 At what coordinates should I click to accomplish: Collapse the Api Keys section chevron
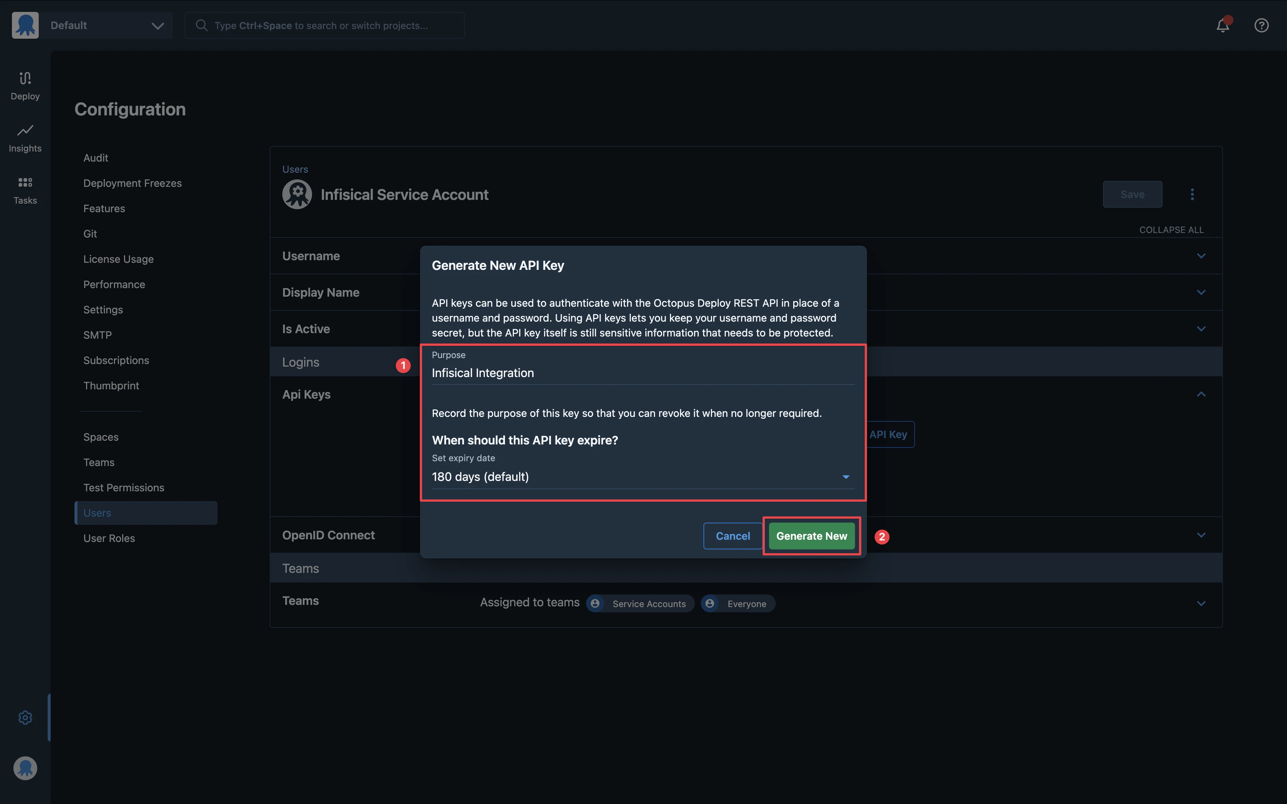[x=1201, y=394]
